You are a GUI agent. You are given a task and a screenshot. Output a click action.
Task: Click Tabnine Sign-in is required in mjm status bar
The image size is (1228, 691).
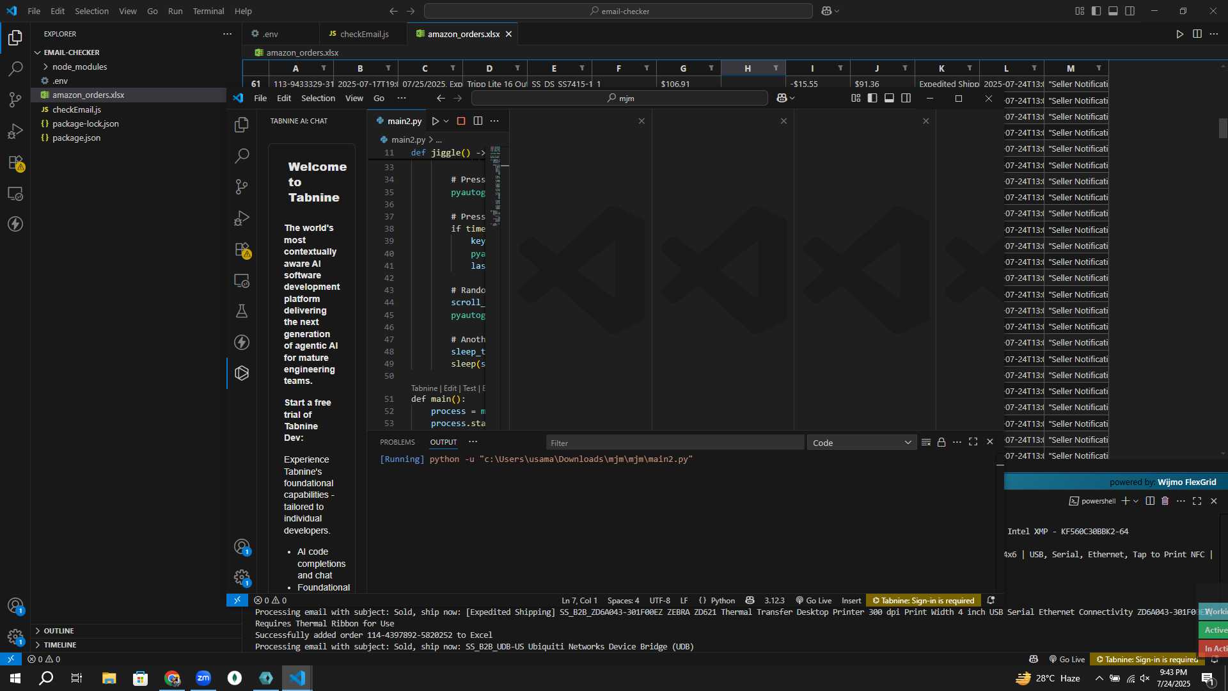pyautogui.click(x=924, y=600)
